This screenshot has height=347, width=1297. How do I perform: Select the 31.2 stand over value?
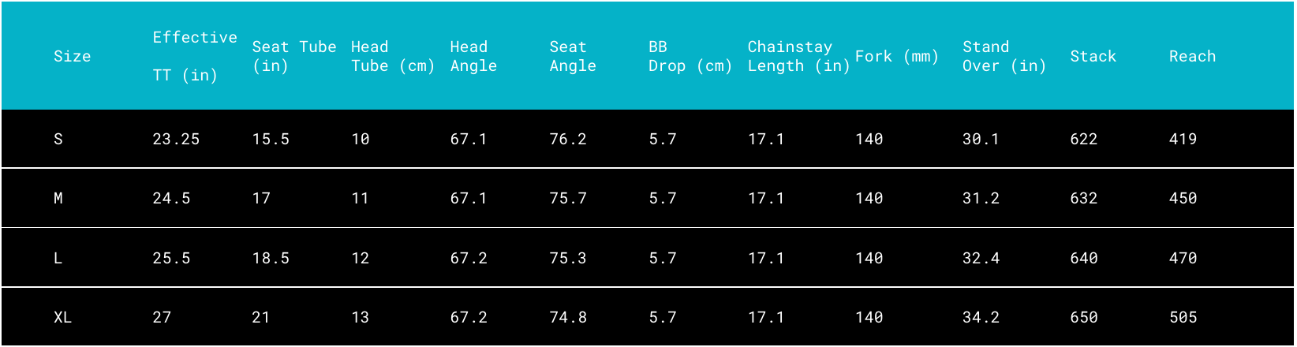pyautogui.click(x=981, y=198)
